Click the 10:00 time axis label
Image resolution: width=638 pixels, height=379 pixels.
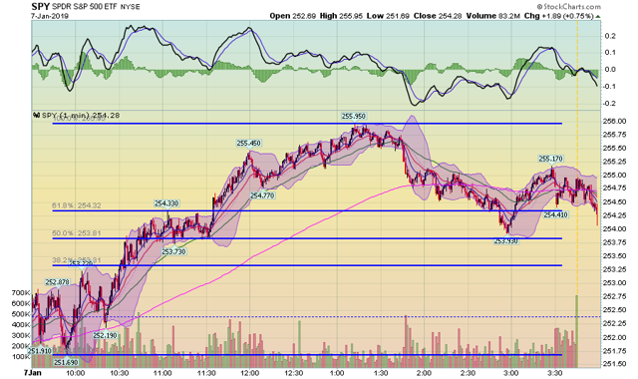pos(76,373)
